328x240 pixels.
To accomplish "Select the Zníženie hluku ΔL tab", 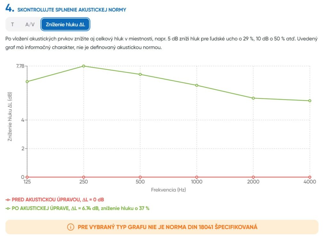I will 65,24.
